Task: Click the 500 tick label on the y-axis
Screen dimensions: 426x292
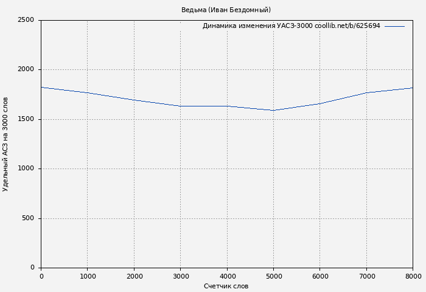Action: (x=28, y=218)
